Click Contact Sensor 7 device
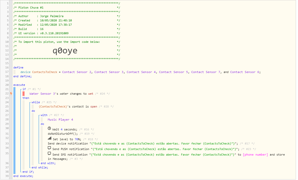 tap(206, 72)
